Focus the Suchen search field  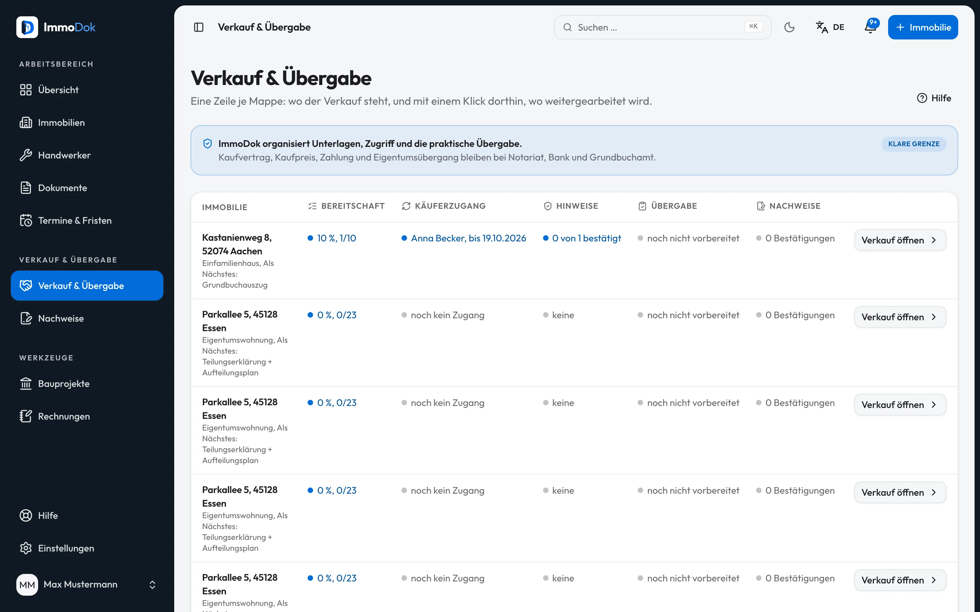(x=663, y=27)
